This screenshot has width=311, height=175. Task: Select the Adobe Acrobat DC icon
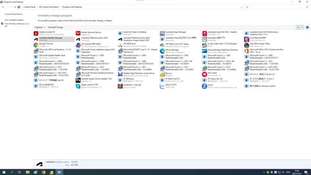[36, 33]
